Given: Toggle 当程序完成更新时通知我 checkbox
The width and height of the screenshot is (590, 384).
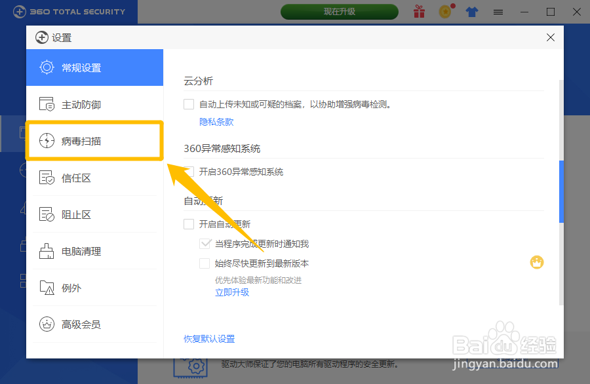Looking at the screenshot, I should (205, 244).
